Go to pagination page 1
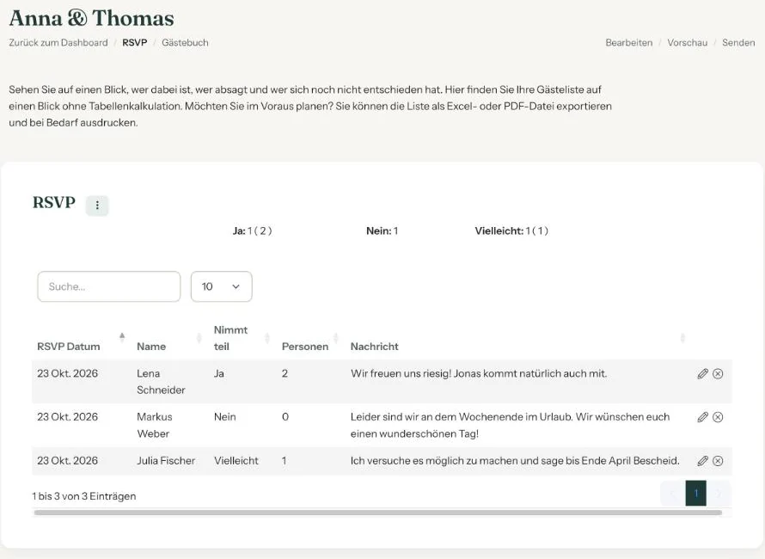This screenshot has width=765, height=559. point(695,493)
